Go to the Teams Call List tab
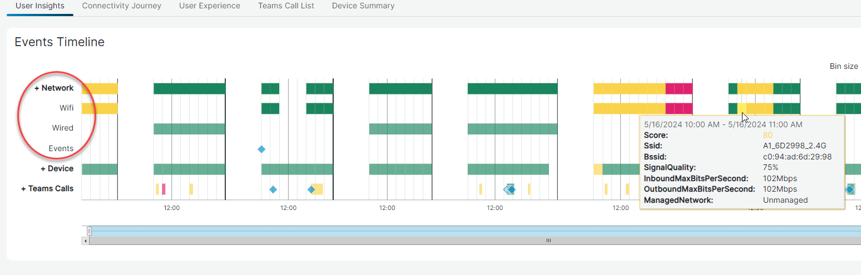861x275 pixels. click(x=286, y=6)
